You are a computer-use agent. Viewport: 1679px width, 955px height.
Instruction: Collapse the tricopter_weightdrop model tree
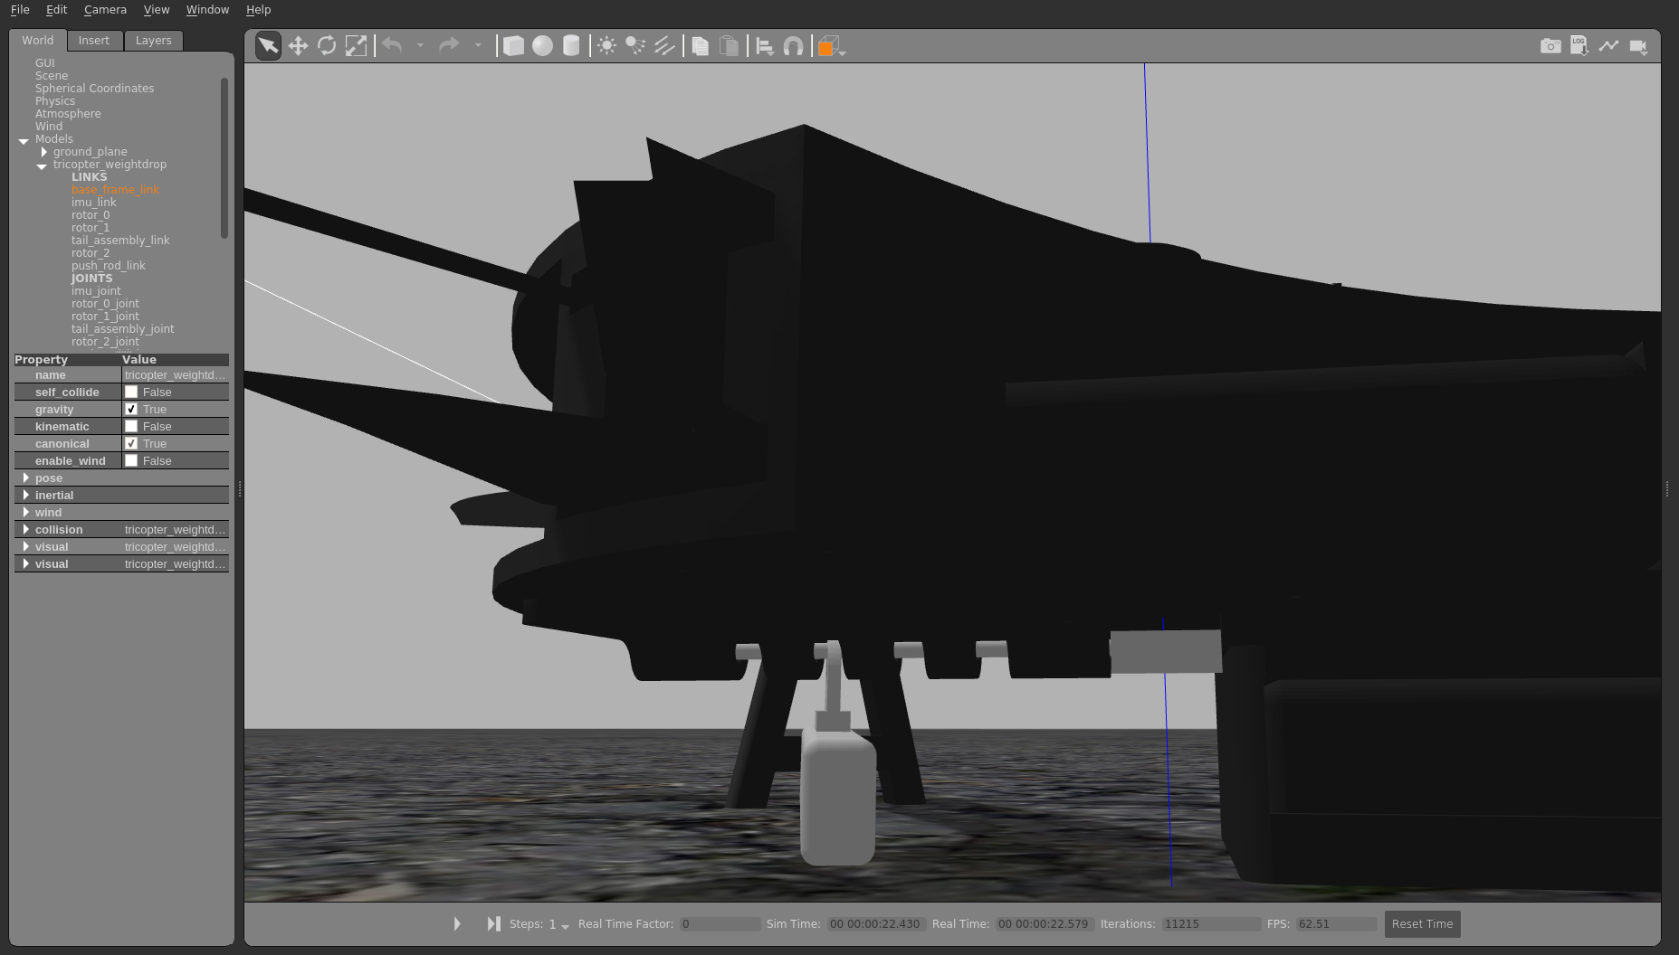(x=42, y=166)
